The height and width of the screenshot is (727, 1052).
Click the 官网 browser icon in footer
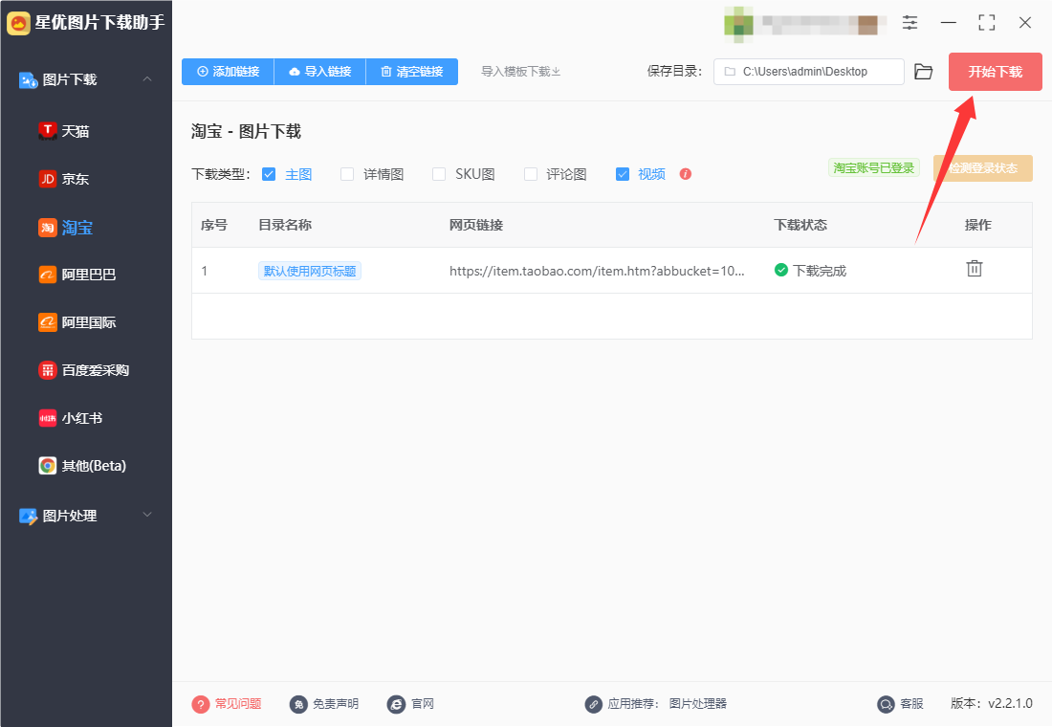pyautogui.click(x=397, y=703)
